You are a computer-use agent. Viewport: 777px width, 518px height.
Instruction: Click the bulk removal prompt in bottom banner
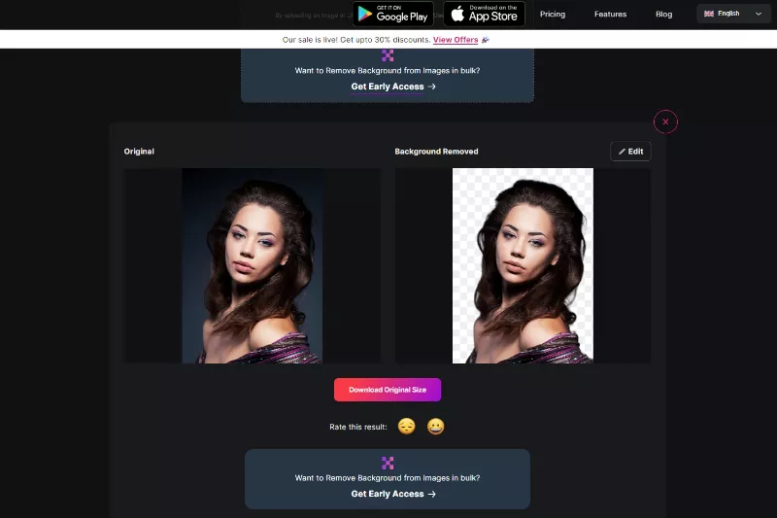point(388,478)
